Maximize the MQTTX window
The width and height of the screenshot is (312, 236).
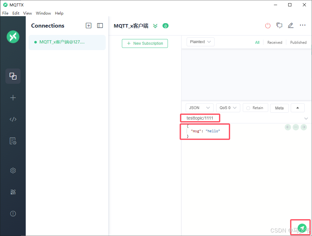290,5
